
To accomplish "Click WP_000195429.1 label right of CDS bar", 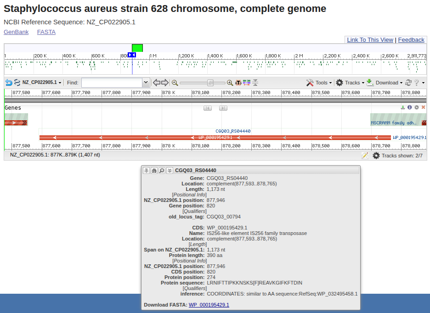I will (409, 138).
